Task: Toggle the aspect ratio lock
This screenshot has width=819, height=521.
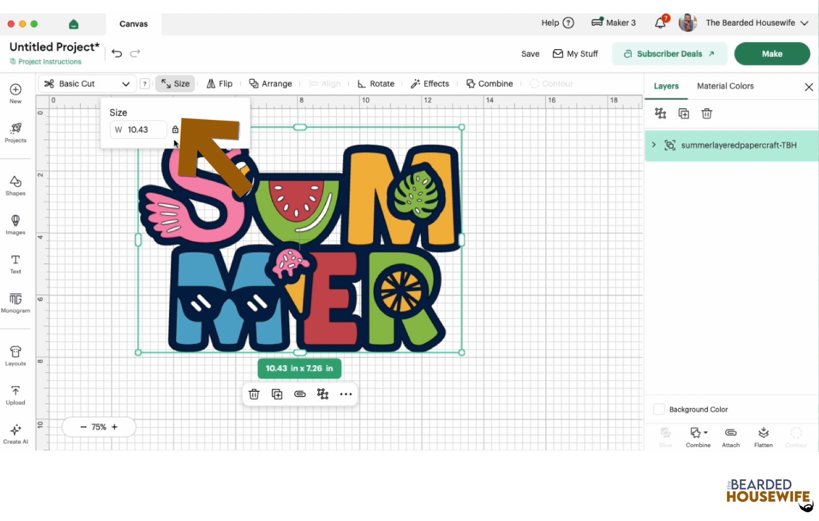Action: [175, 130]
